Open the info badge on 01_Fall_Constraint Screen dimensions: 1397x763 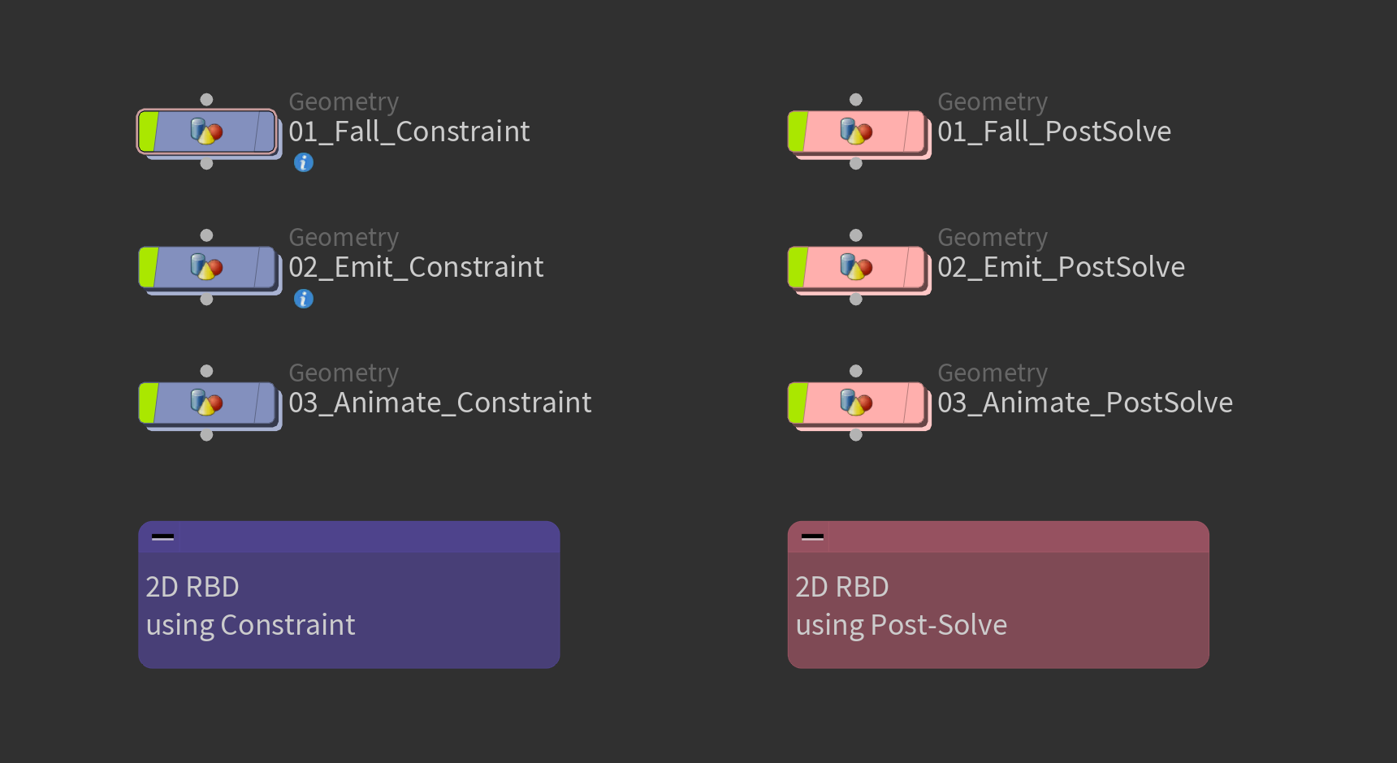[x=304, y=163]
